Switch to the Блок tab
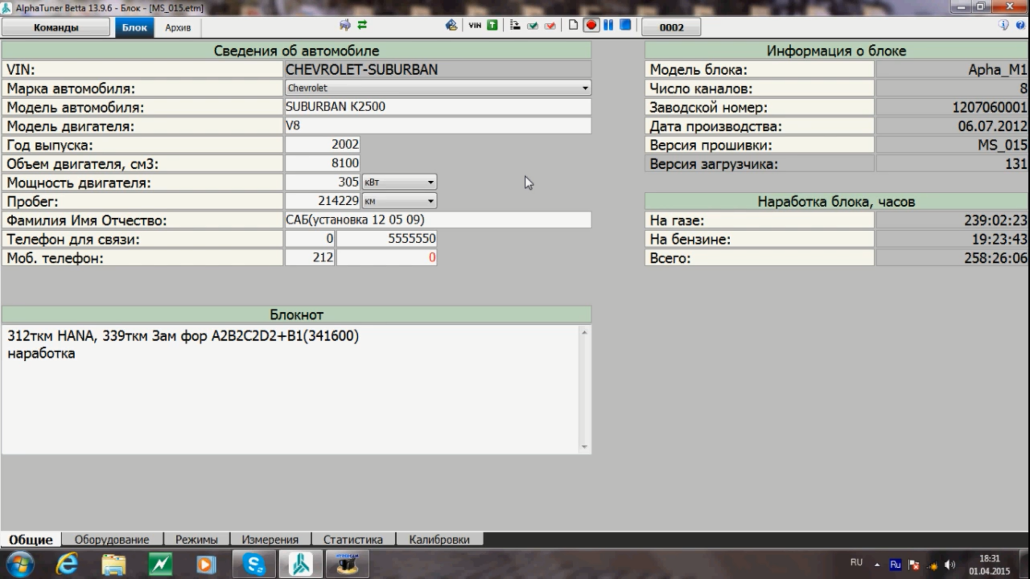 click(134, 27)
